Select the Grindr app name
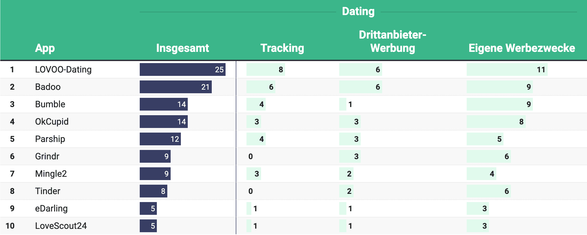The image size is (587, 235). tap(47, 156)
